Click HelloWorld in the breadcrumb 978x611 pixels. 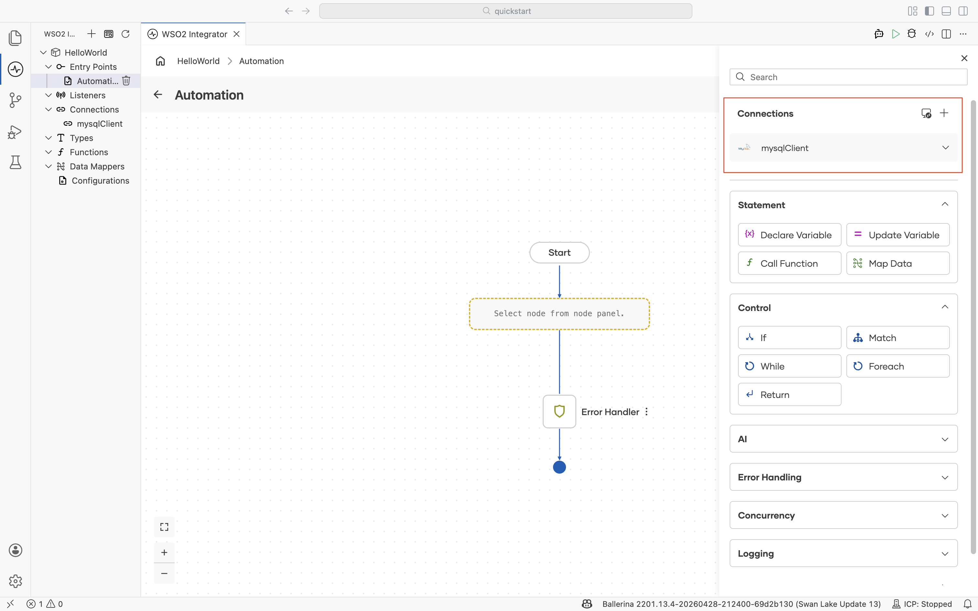199,61
